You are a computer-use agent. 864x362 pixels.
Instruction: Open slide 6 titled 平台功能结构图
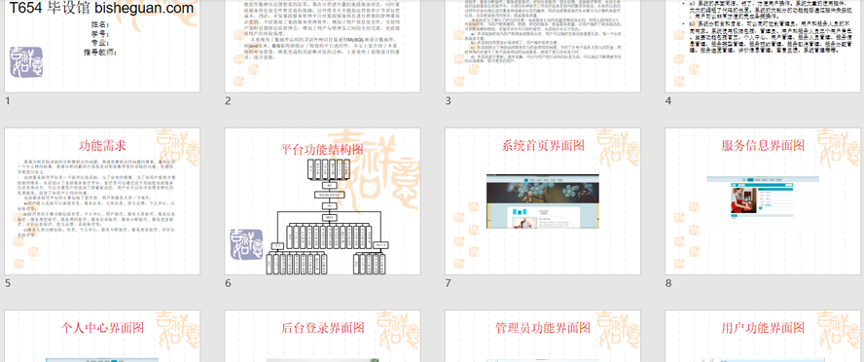pos(322,201)
